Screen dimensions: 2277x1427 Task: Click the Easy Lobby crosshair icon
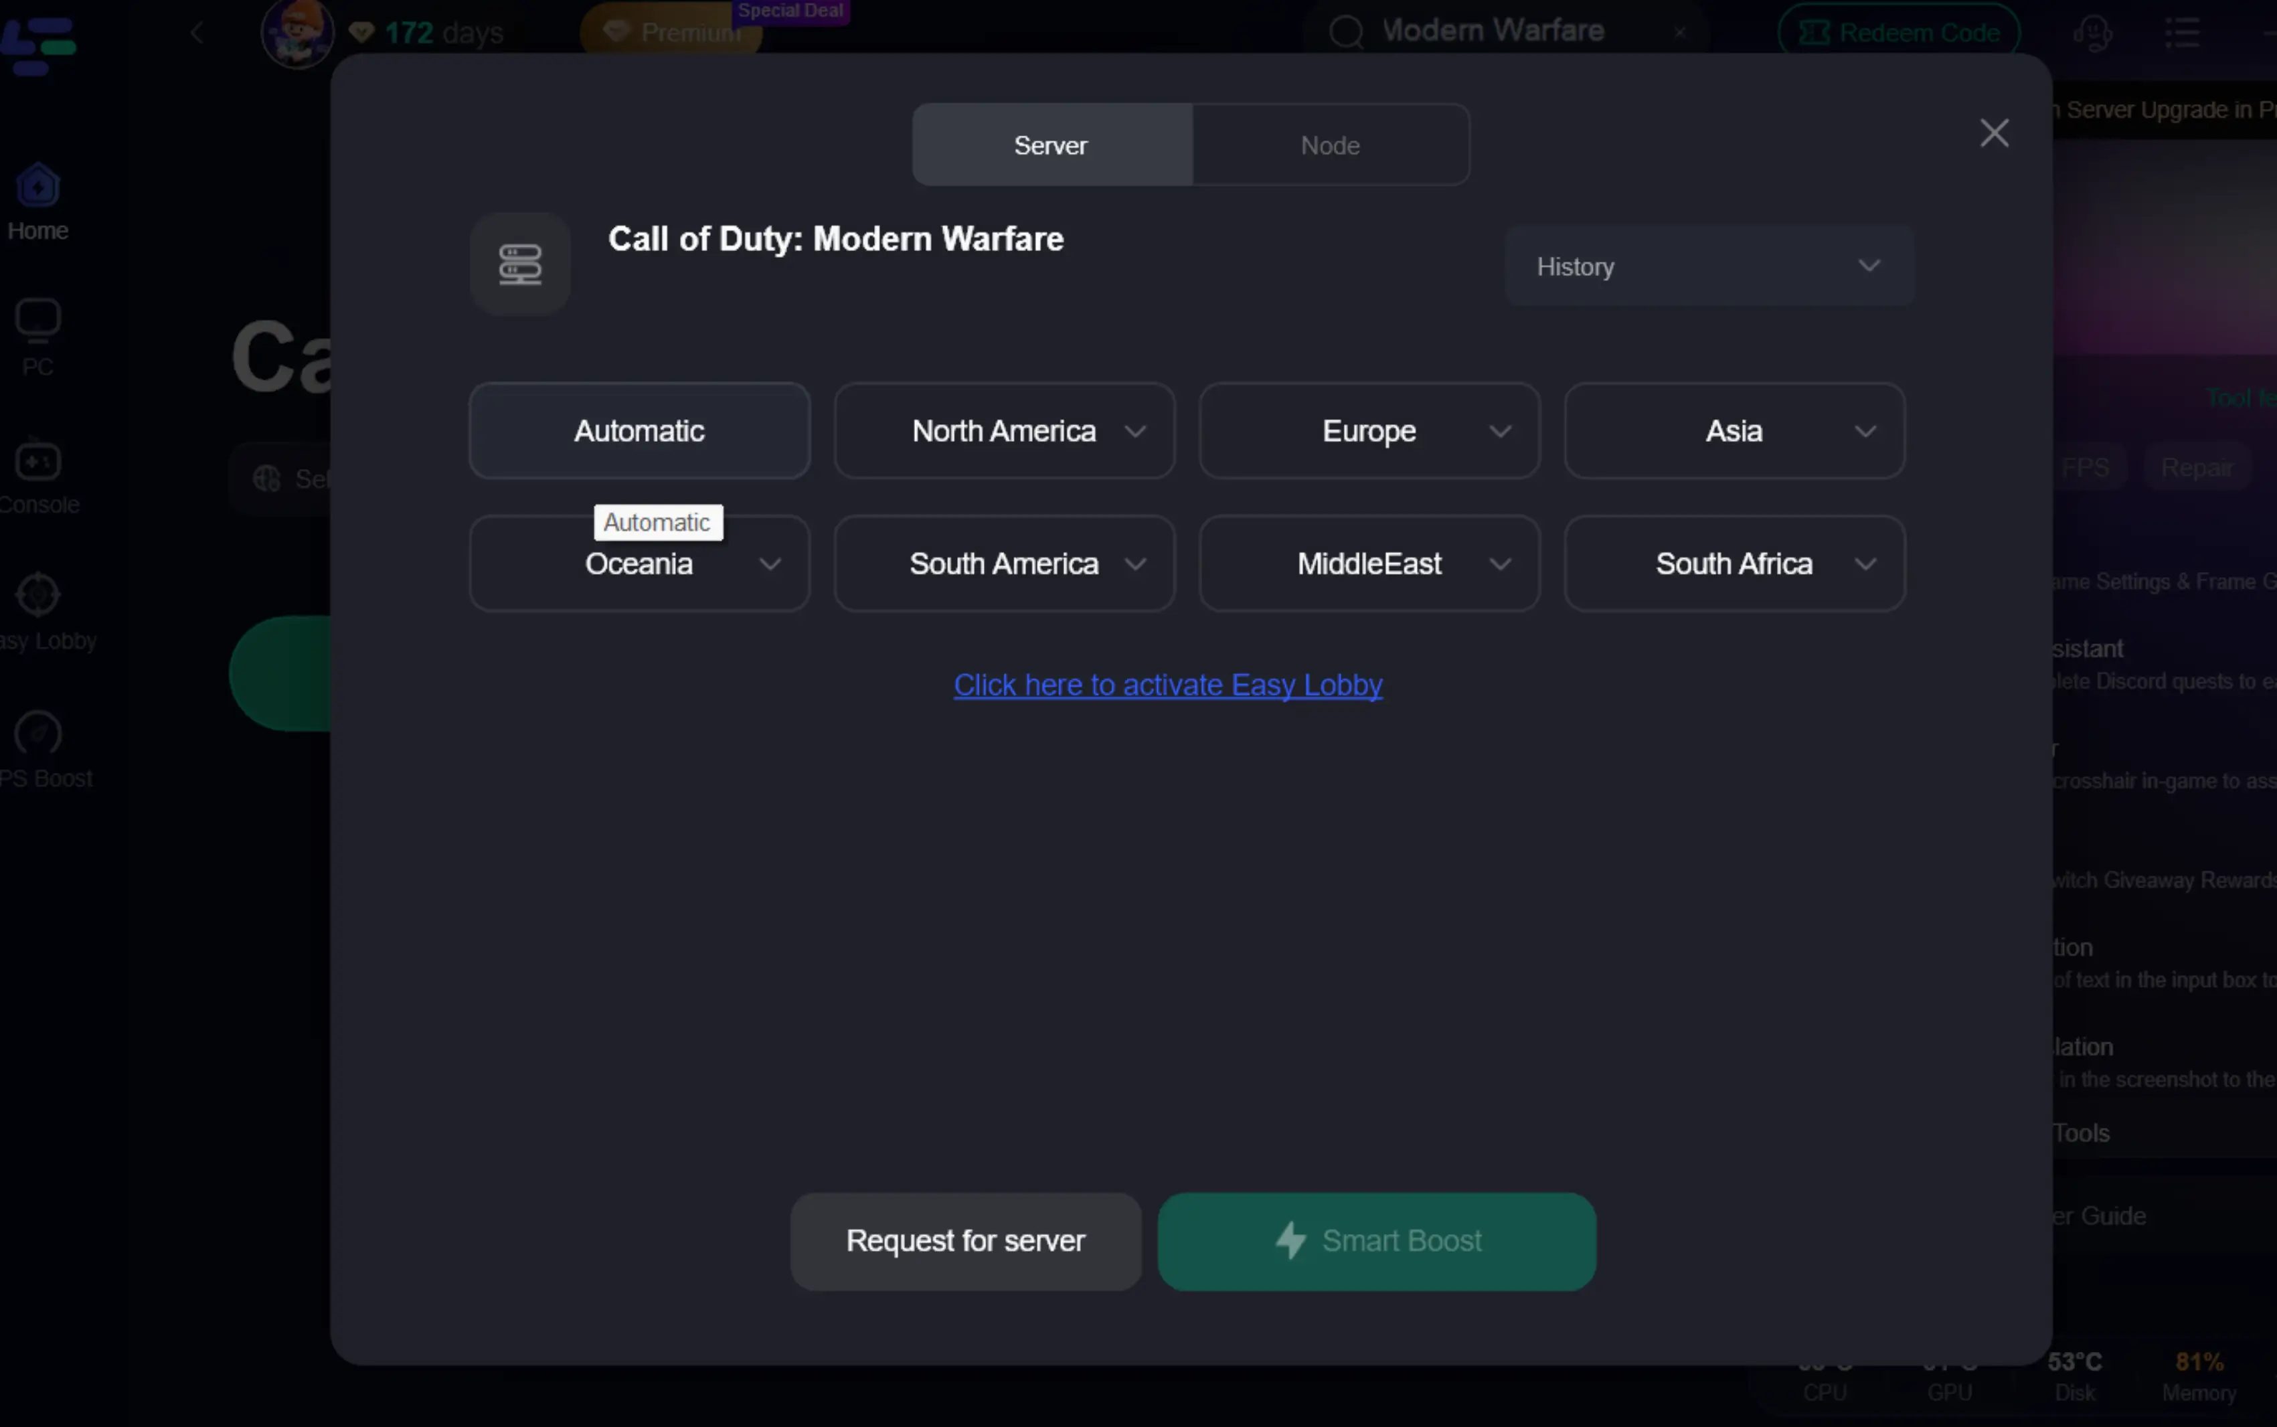coord(37,594)
